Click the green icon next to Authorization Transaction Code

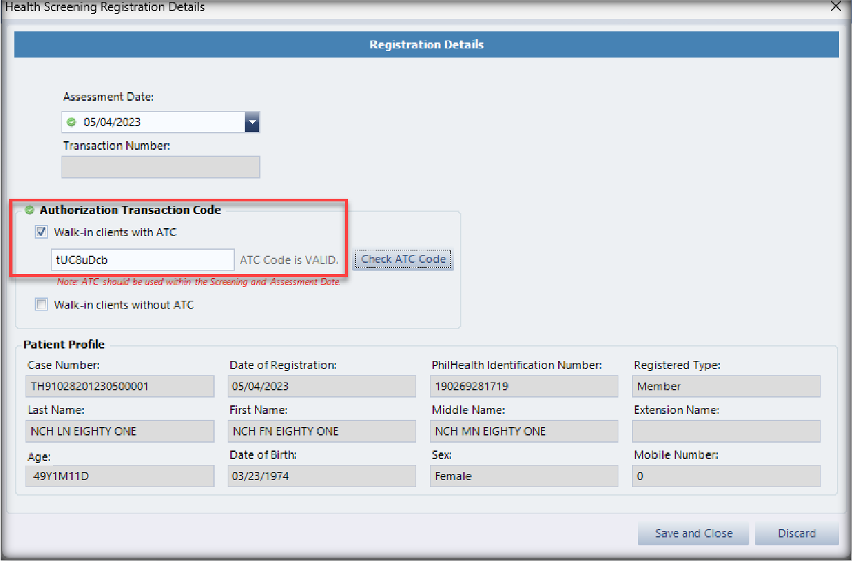(29, 210)
